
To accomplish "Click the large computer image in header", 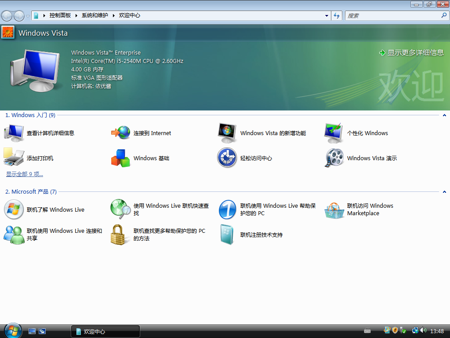I will tap(35, 70).
